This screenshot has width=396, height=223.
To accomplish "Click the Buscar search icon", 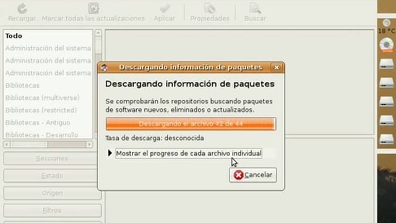I will pyautogui.click(x=255, y=9).
